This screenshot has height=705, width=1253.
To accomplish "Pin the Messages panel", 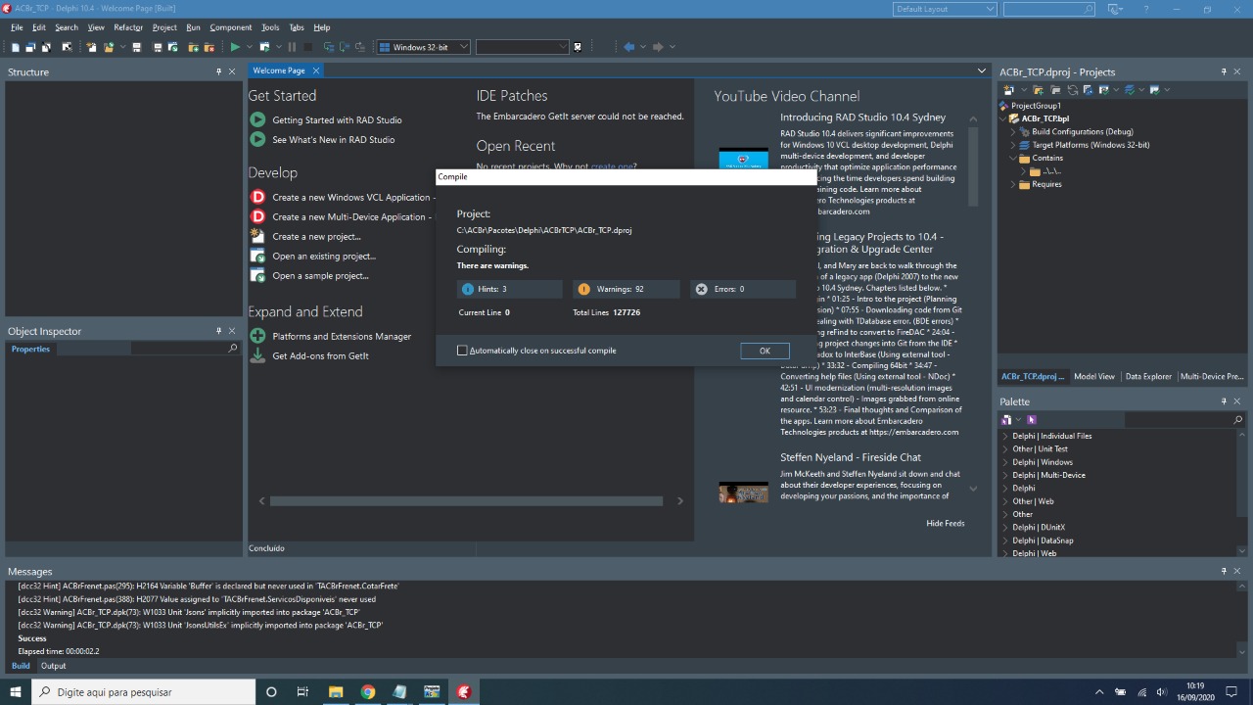I will tap(1224, 571).
